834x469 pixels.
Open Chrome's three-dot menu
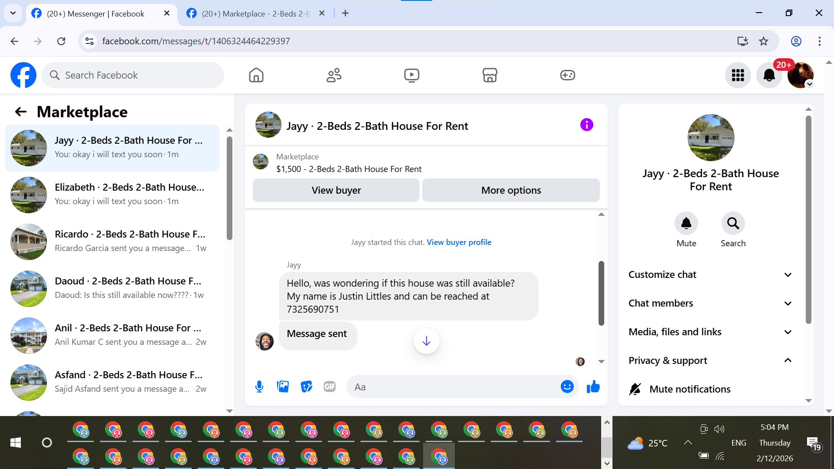820,41
